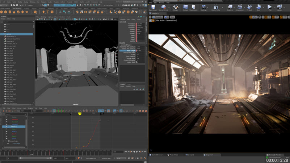
Task: Click the Unreal Modes toolbar icon
Action: click(x=176, y=8)
